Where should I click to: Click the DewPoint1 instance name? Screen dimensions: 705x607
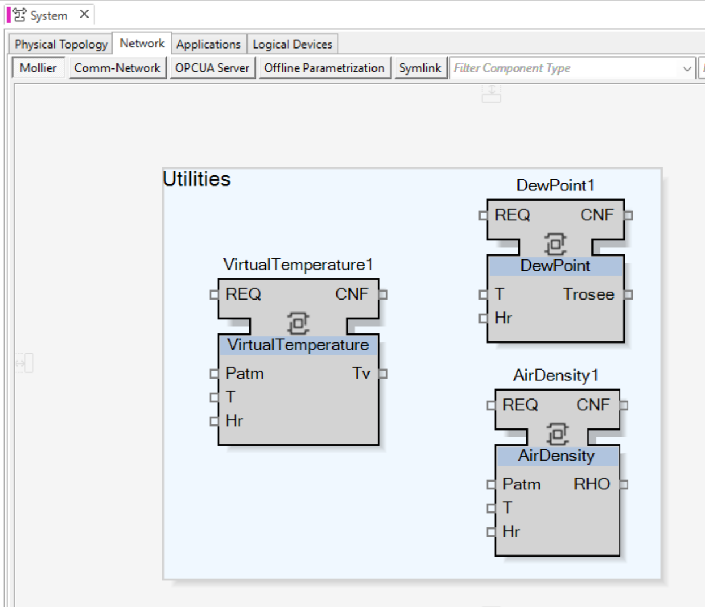555,185
